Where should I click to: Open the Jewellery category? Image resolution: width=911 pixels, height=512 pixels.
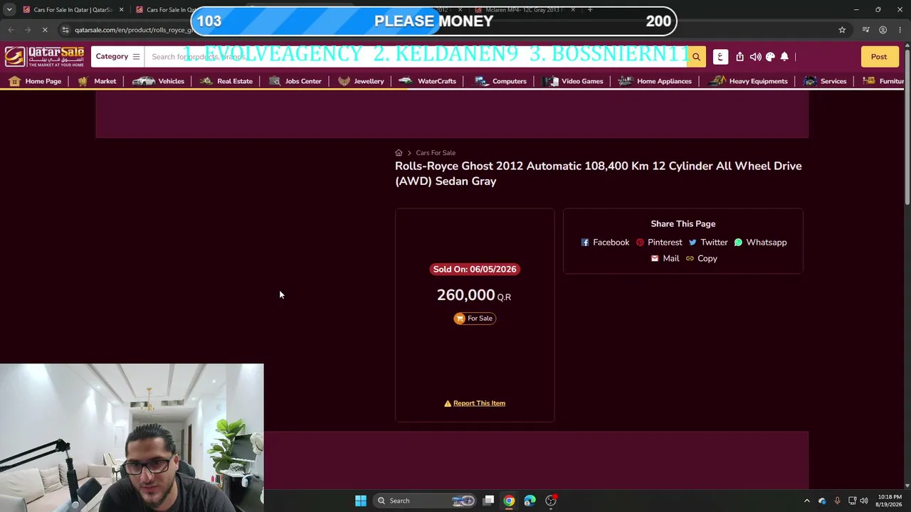click(x=361, y=81)
